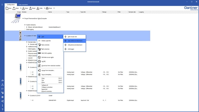Click the Save toolbar icon
The width and height of the screenshot is (199, 112).
[23, 8]
